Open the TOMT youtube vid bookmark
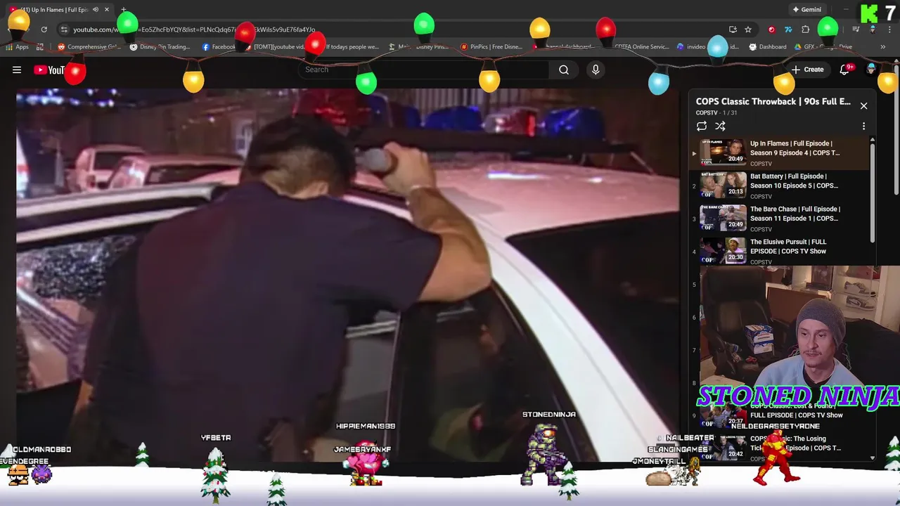900x506 pixels. click(275, 47)
